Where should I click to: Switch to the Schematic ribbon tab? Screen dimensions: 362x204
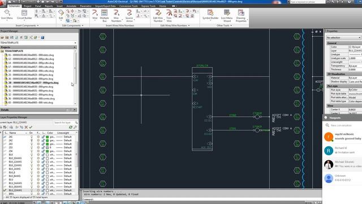point(14,6)
